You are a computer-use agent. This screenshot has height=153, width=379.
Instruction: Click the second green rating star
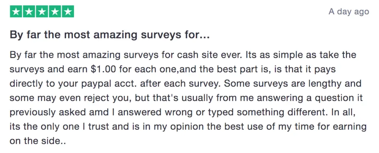tap(29, 11)
